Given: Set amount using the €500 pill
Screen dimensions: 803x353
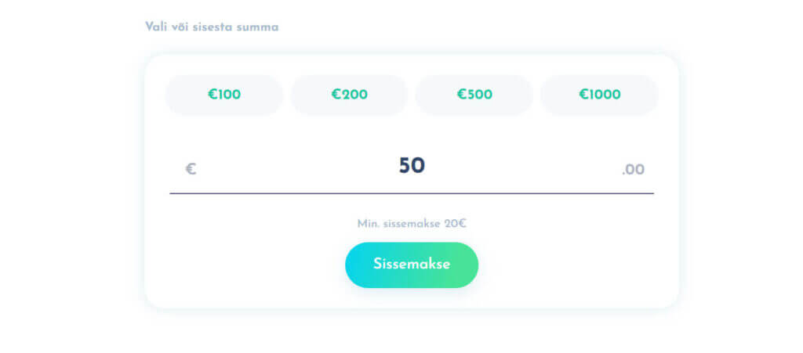Looking at the screenshot, I should click(x=474, y=95).
